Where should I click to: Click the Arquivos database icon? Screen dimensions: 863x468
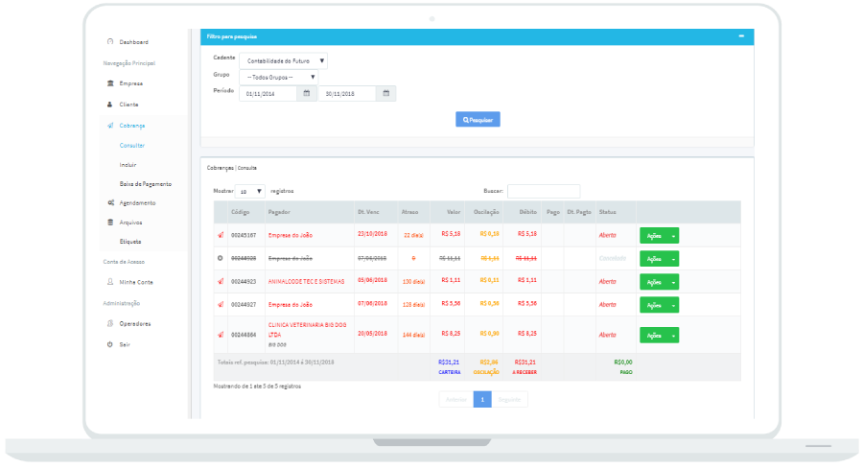(x=110, y=222)
